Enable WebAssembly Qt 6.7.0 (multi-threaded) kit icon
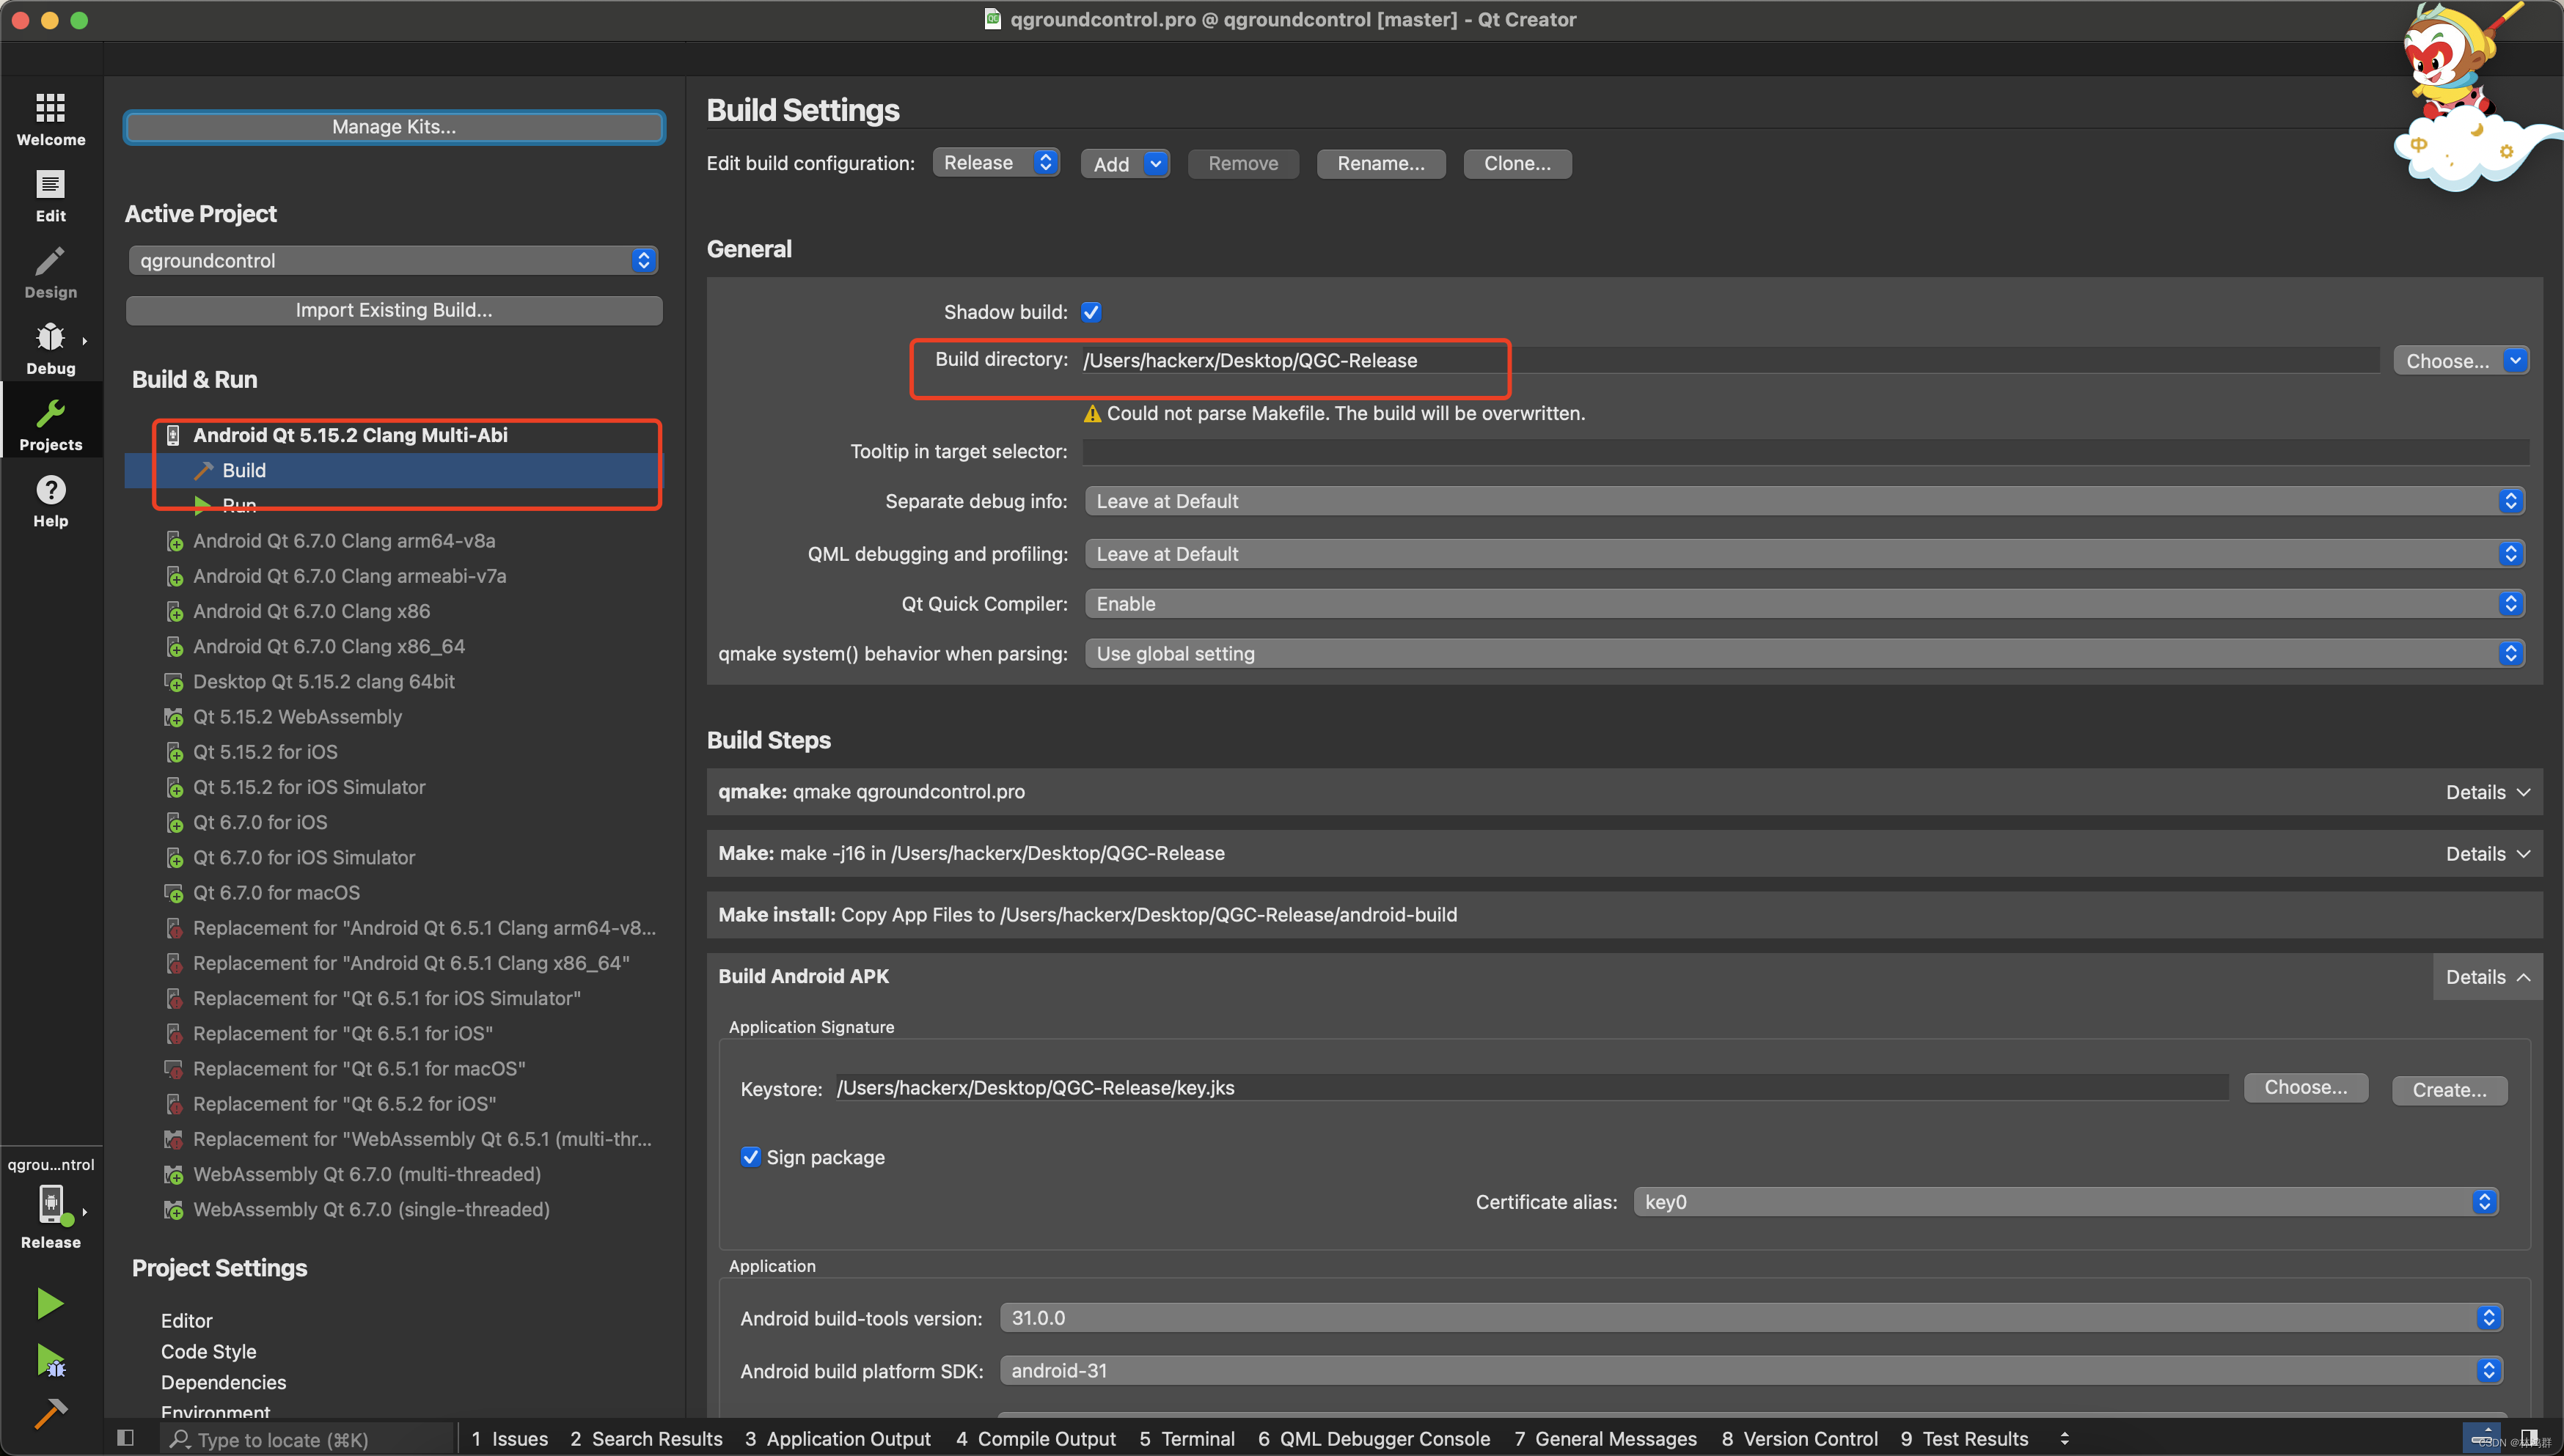The width and height of the screenshot is (2564, 1456). tap(174, 1175)
